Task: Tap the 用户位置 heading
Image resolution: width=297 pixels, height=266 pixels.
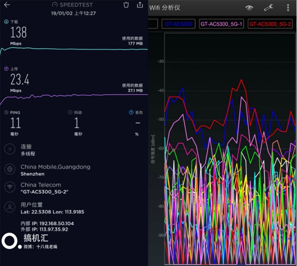Action: tap(32, 205)
